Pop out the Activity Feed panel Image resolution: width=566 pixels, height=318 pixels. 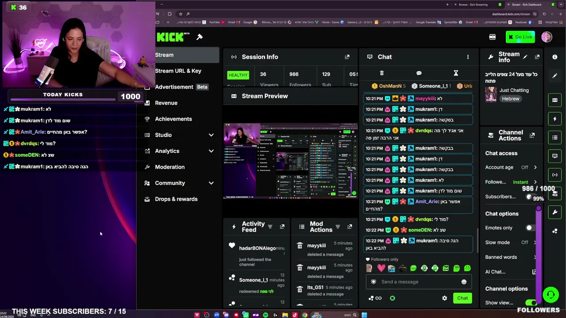[282, 227]
